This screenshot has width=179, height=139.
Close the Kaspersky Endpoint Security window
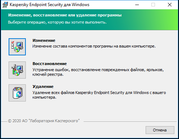170,5
